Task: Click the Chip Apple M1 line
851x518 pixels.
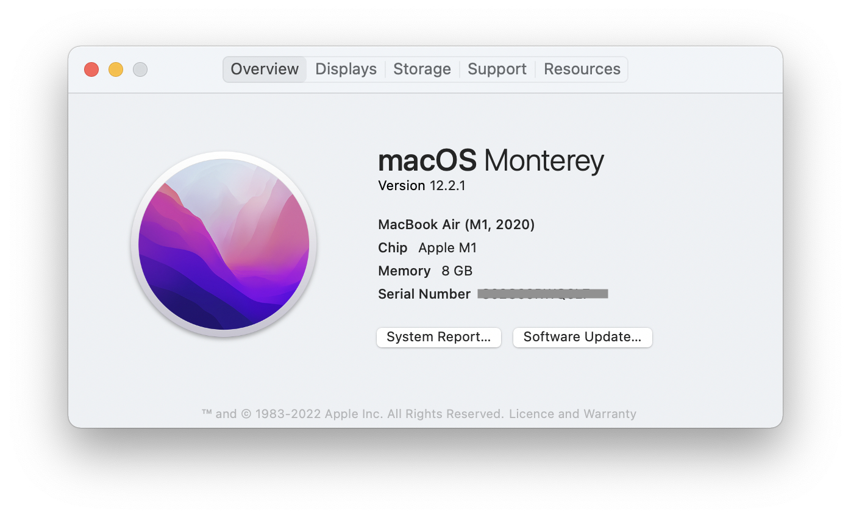Action: [427, 248]
